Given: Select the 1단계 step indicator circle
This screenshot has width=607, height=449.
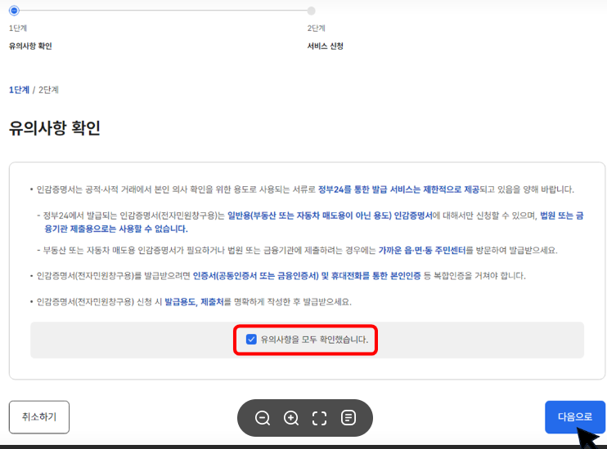Looking at the screenshot, I should tap(14, 11).
